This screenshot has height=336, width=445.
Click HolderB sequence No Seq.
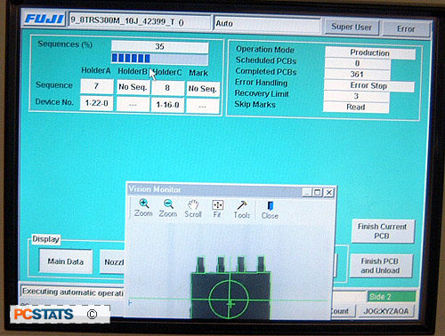[133, 87]
